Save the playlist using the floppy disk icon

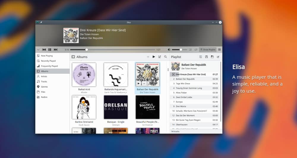point(206,57)
